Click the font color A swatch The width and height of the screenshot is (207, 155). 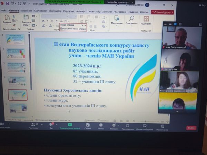tap(50, 25)
